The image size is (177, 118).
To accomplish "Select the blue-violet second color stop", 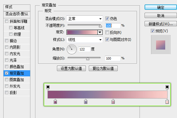I will point(86,102).
